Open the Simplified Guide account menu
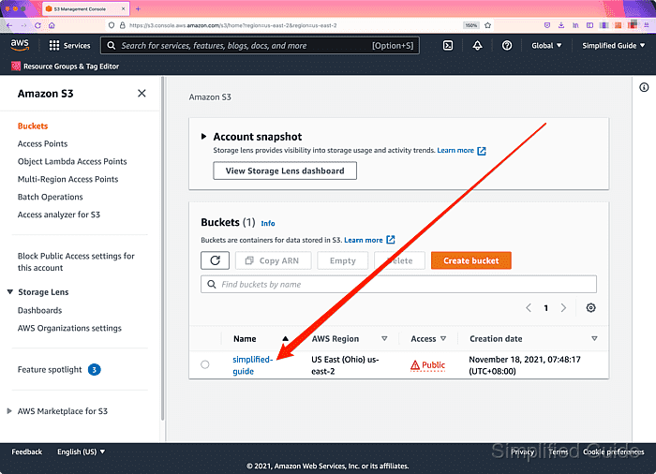The width and height of the screenshot is (656, 474). [613, 46]
